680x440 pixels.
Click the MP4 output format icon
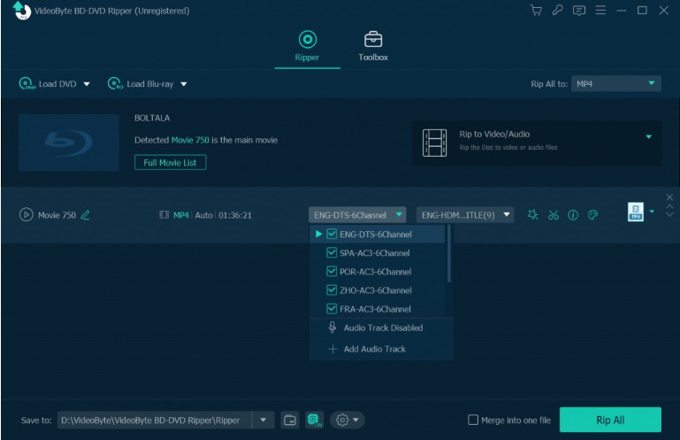tap(636, 212)
